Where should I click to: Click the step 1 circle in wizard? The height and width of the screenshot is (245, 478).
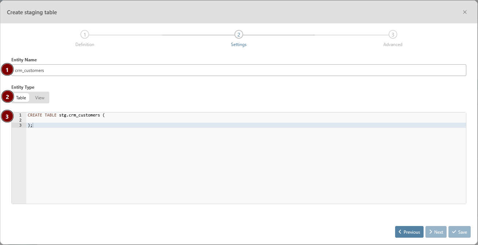click(x=85, y=35)
